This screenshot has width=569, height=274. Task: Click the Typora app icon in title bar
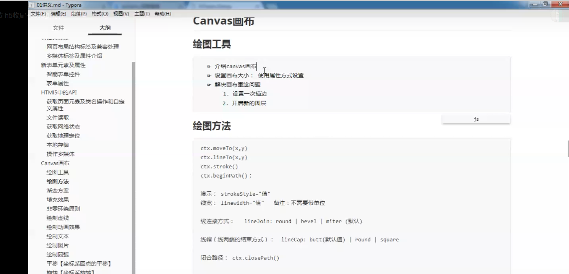tap(32, 5)
